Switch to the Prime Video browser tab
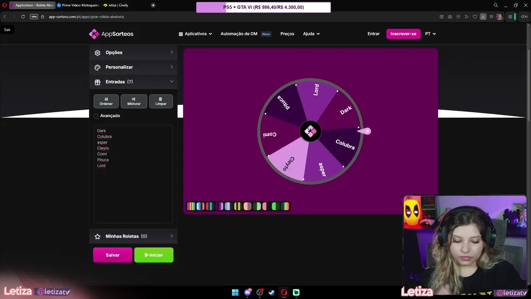Screen dimensions: 531x299 [x=78, y=5]
